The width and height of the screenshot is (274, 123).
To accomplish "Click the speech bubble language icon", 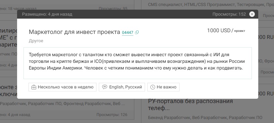I will point(105,87).
